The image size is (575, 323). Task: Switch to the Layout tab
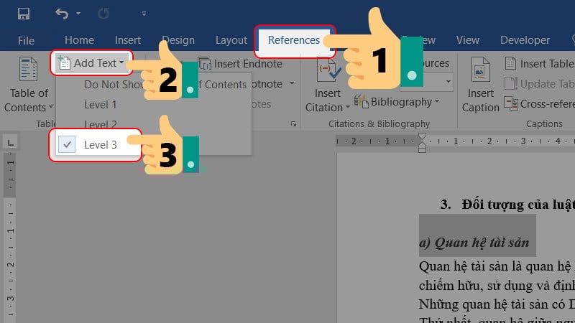[231, 40]
